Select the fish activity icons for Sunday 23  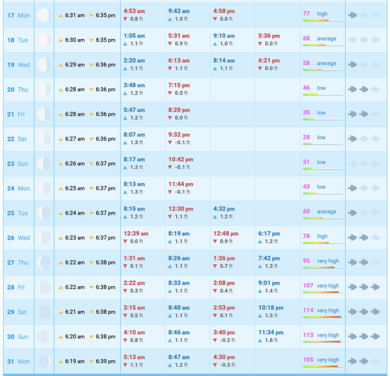364,164
